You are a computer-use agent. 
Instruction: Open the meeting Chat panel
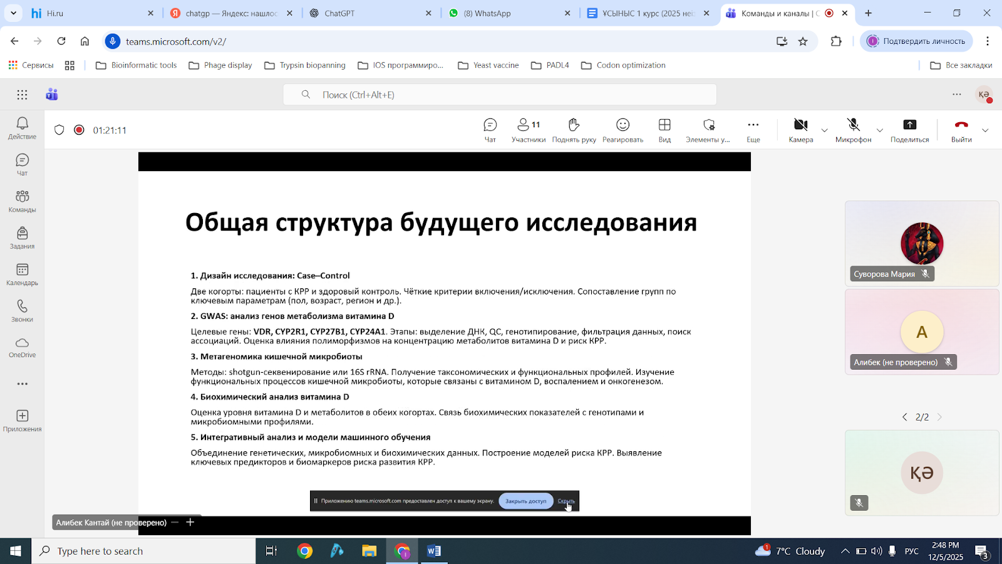tap(490, 130)
